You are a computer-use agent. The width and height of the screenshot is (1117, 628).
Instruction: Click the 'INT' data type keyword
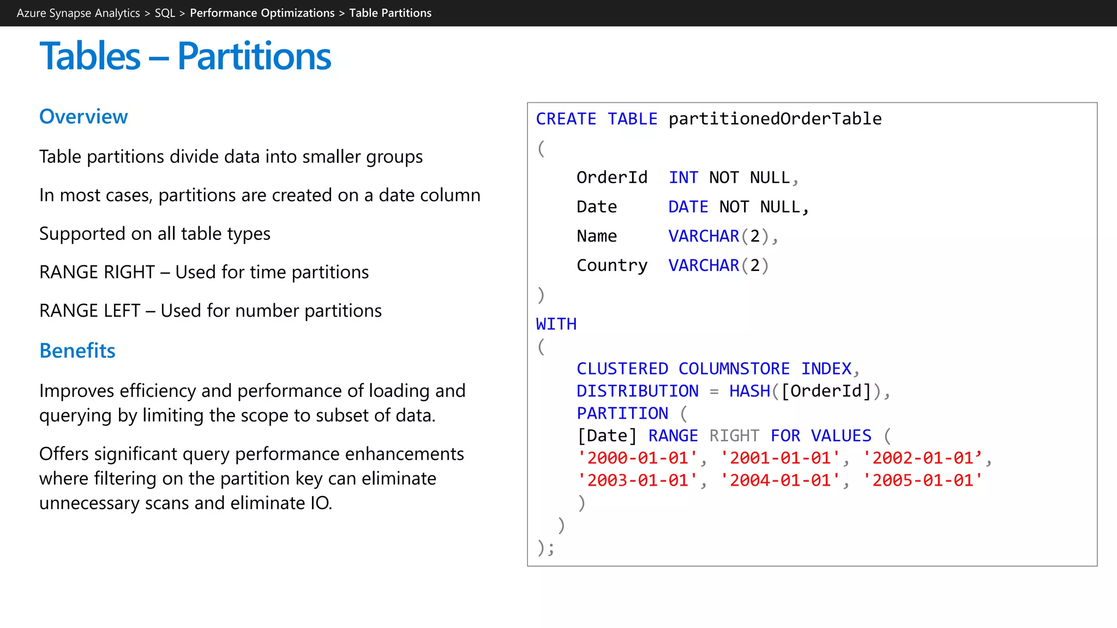tap(683, 178)
